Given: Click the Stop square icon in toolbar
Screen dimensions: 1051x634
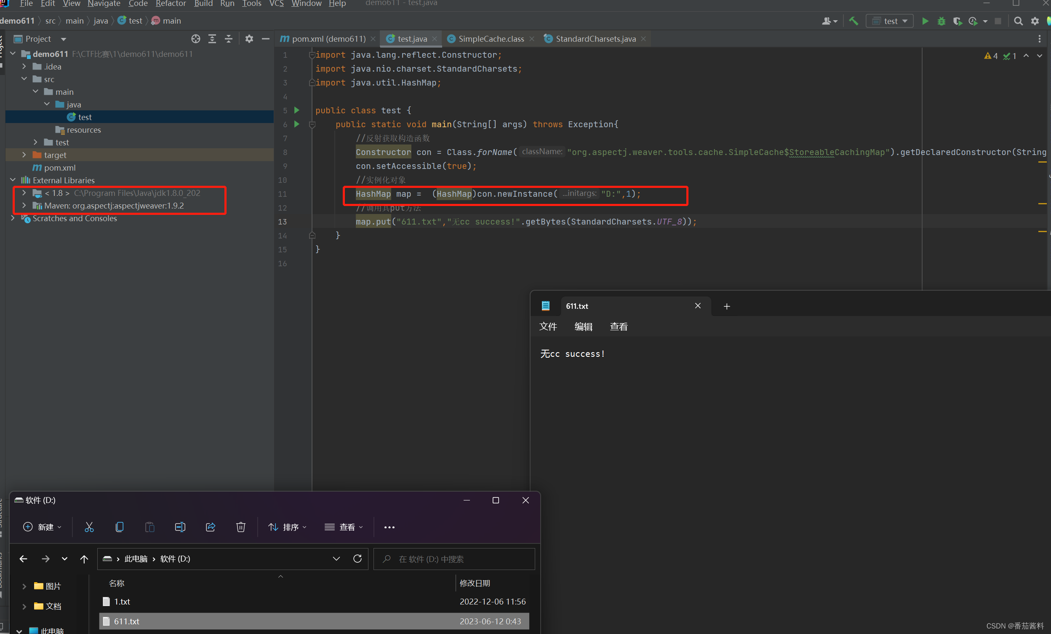Looking at the screenshot, I should pyautogui.click(x=998, y=21).
